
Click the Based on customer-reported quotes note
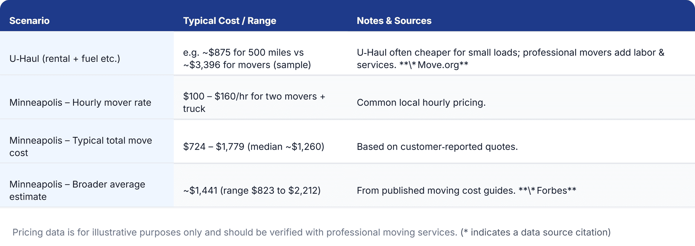point(437,147)
